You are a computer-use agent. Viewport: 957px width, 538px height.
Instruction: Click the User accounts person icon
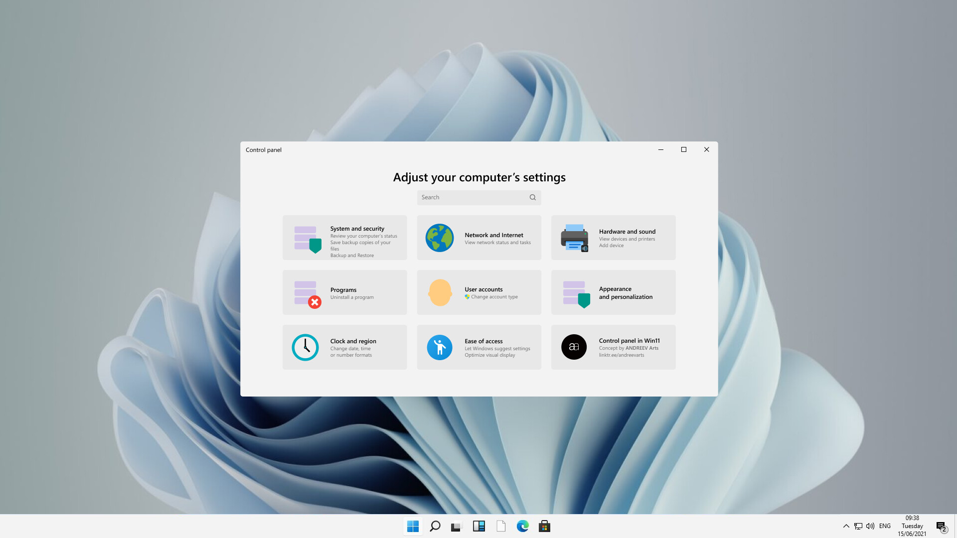point(440,292)
